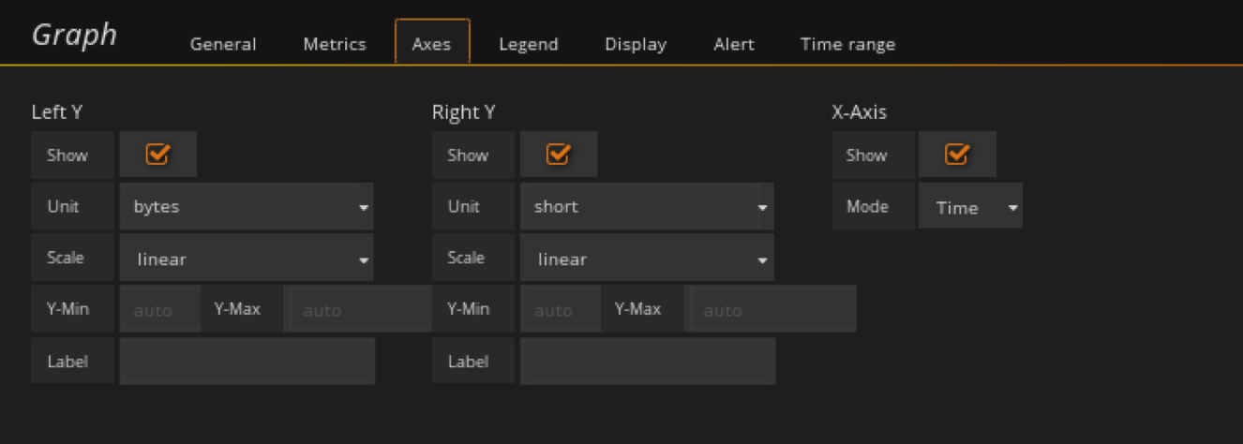This screenshot has height=444, width=1243.
Task: Focus the Right Y Y-Max input field
Action: tap(771, 310)
